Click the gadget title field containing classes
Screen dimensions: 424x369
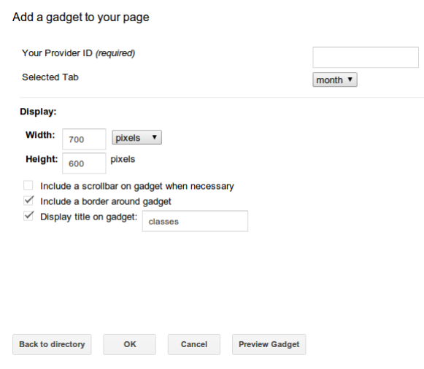(x=195, y=221)
